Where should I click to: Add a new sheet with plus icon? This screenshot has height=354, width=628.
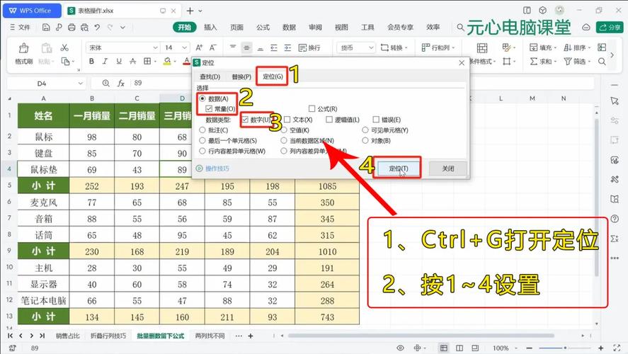click(251, 336)
